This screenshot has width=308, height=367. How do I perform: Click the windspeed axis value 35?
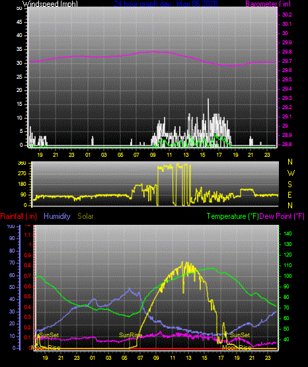19,49
